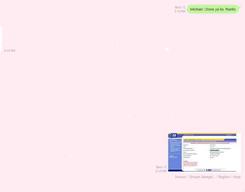Click the 5:10 PM timestamp beside the receipt image
The width and height of the screenshot is (245, 192).
pyautogui.click(x=161, y=171)
